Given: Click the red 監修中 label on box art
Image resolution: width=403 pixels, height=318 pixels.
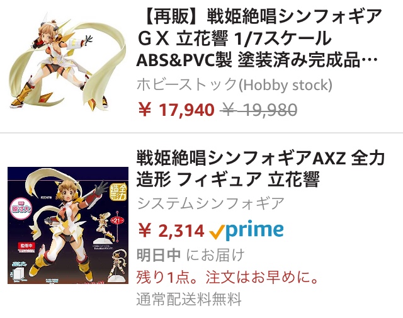Looking at the screenshot, I should click(26, 246).
